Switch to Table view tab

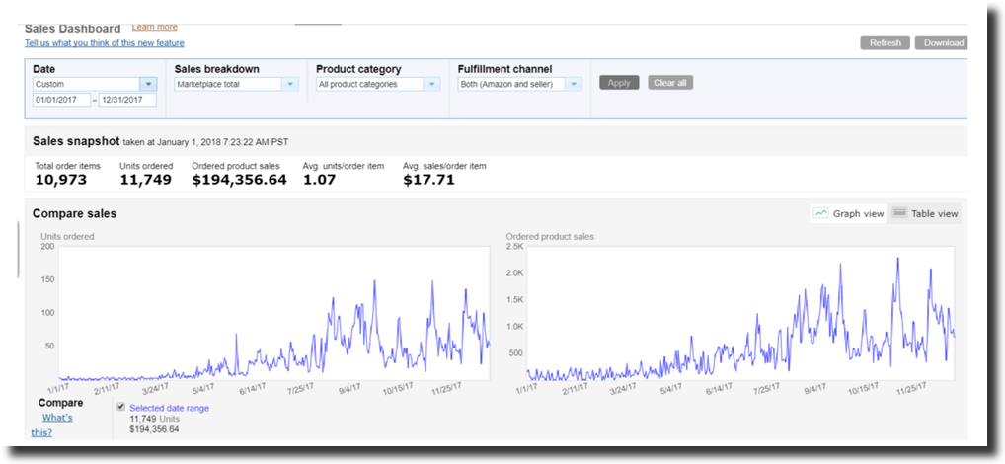pyautogui.click(x=925, y=214)
